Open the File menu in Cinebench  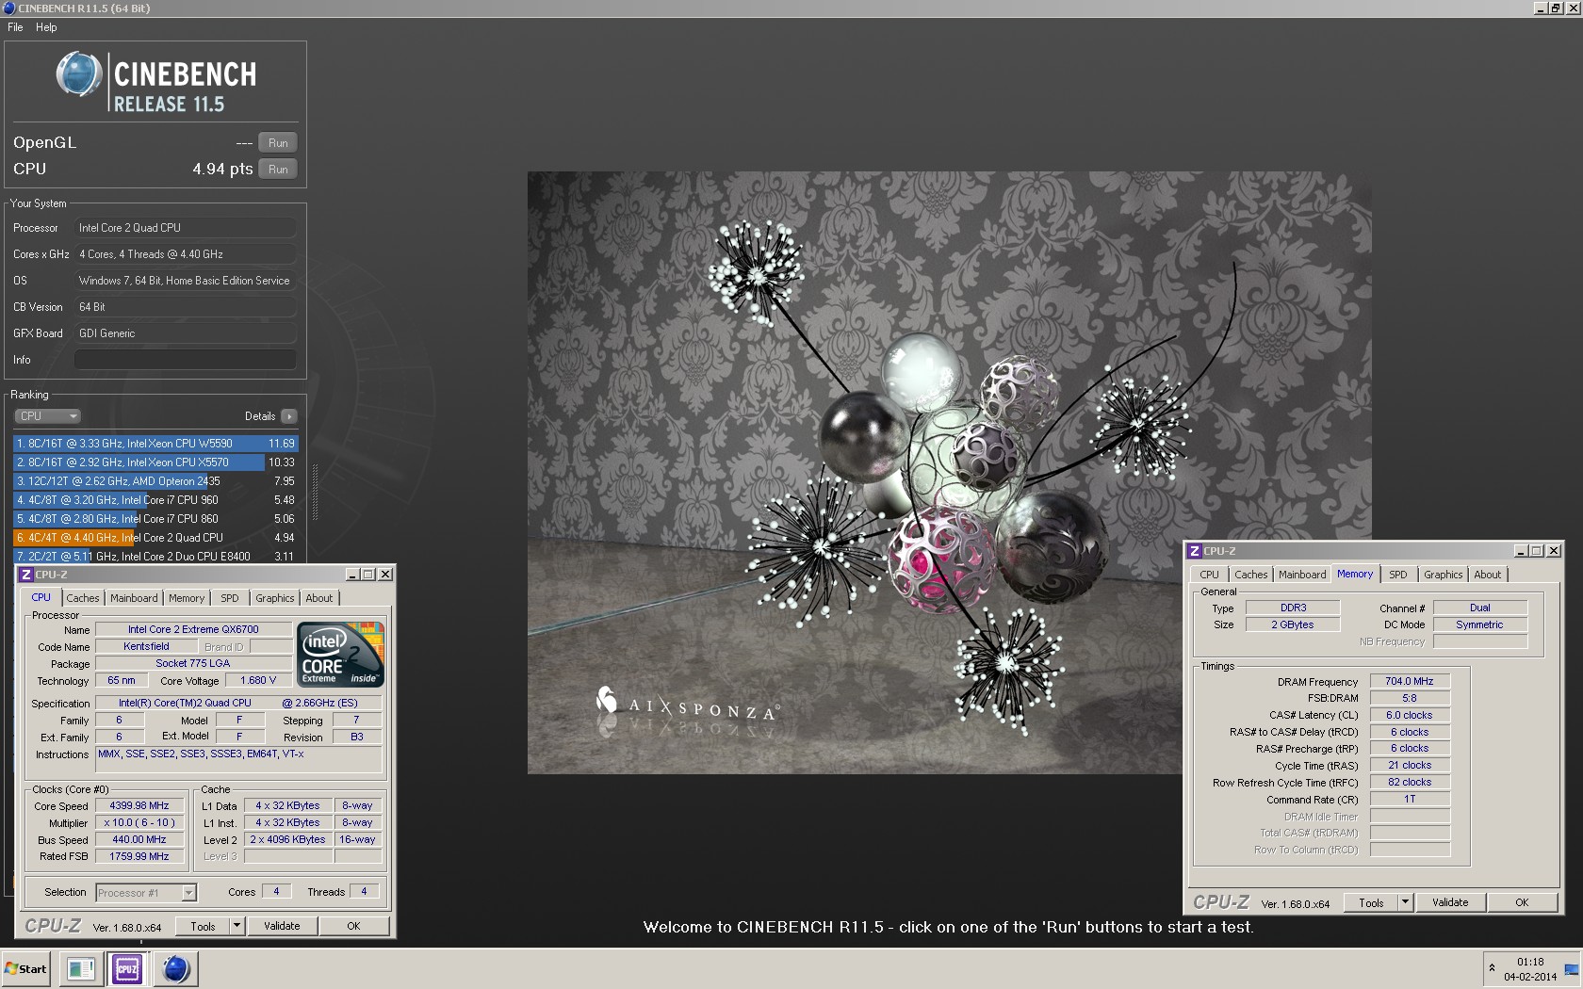click(15, 27)
